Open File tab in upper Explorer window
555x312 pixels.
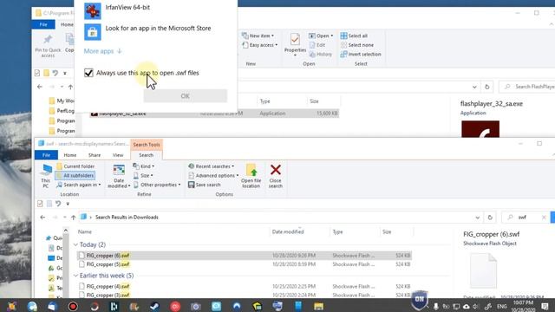pyautogui.click(x=43, y=24)
